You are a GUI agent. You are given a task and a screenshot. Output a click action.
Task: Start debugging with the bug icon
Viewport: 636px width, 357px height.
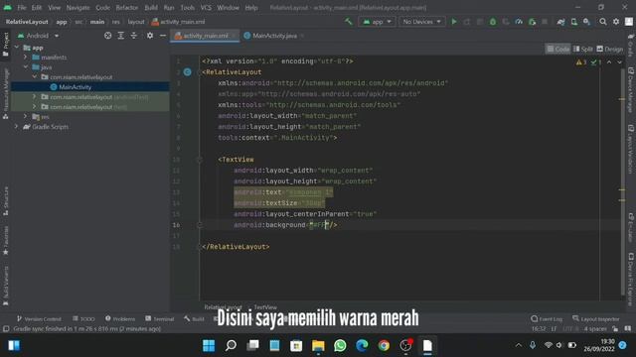(x=493, y=22)
